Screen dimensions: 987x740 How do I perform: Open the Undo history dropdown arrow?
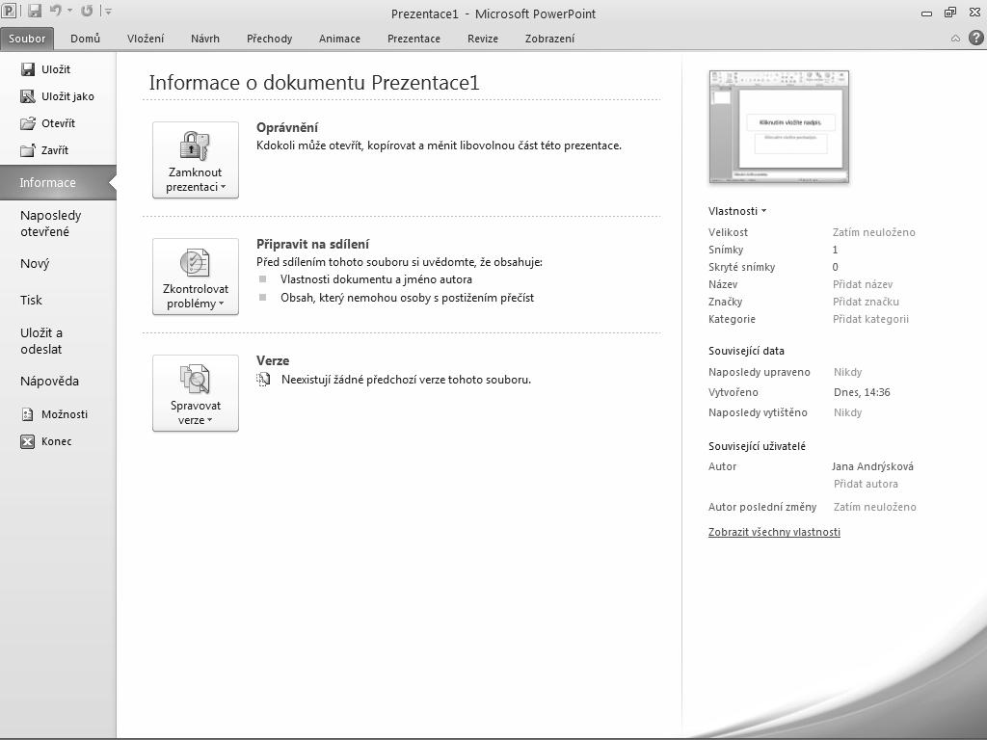pos(69,11)
